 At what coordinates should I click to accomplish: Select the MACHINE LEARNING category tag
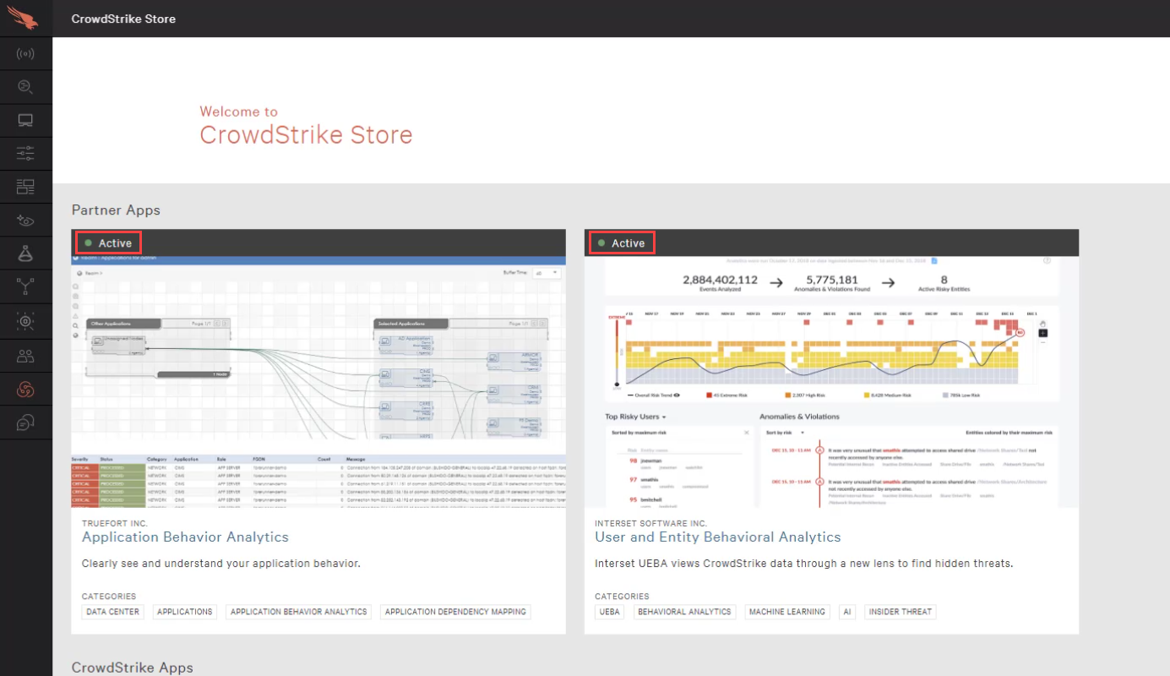click(x=787, y=612)
